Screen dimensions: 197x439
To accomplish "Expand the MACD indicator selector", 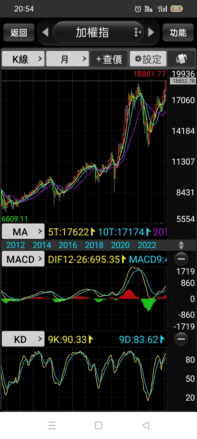I will 23,259.
